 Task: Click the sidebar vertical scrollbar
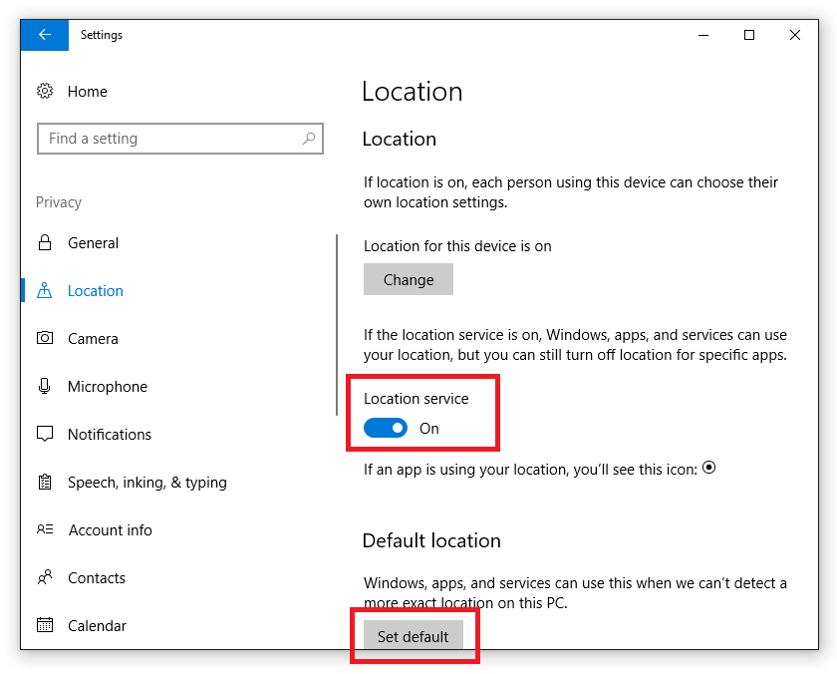[337, 325]
